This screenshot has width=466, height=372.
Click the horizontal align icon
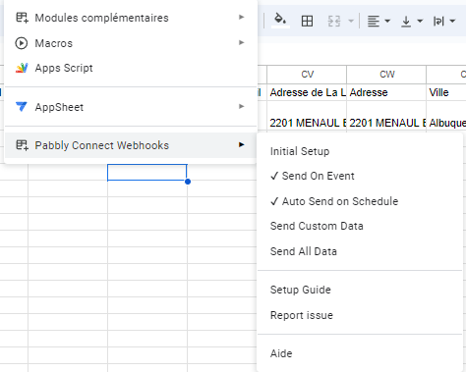(x=374, y=22)
